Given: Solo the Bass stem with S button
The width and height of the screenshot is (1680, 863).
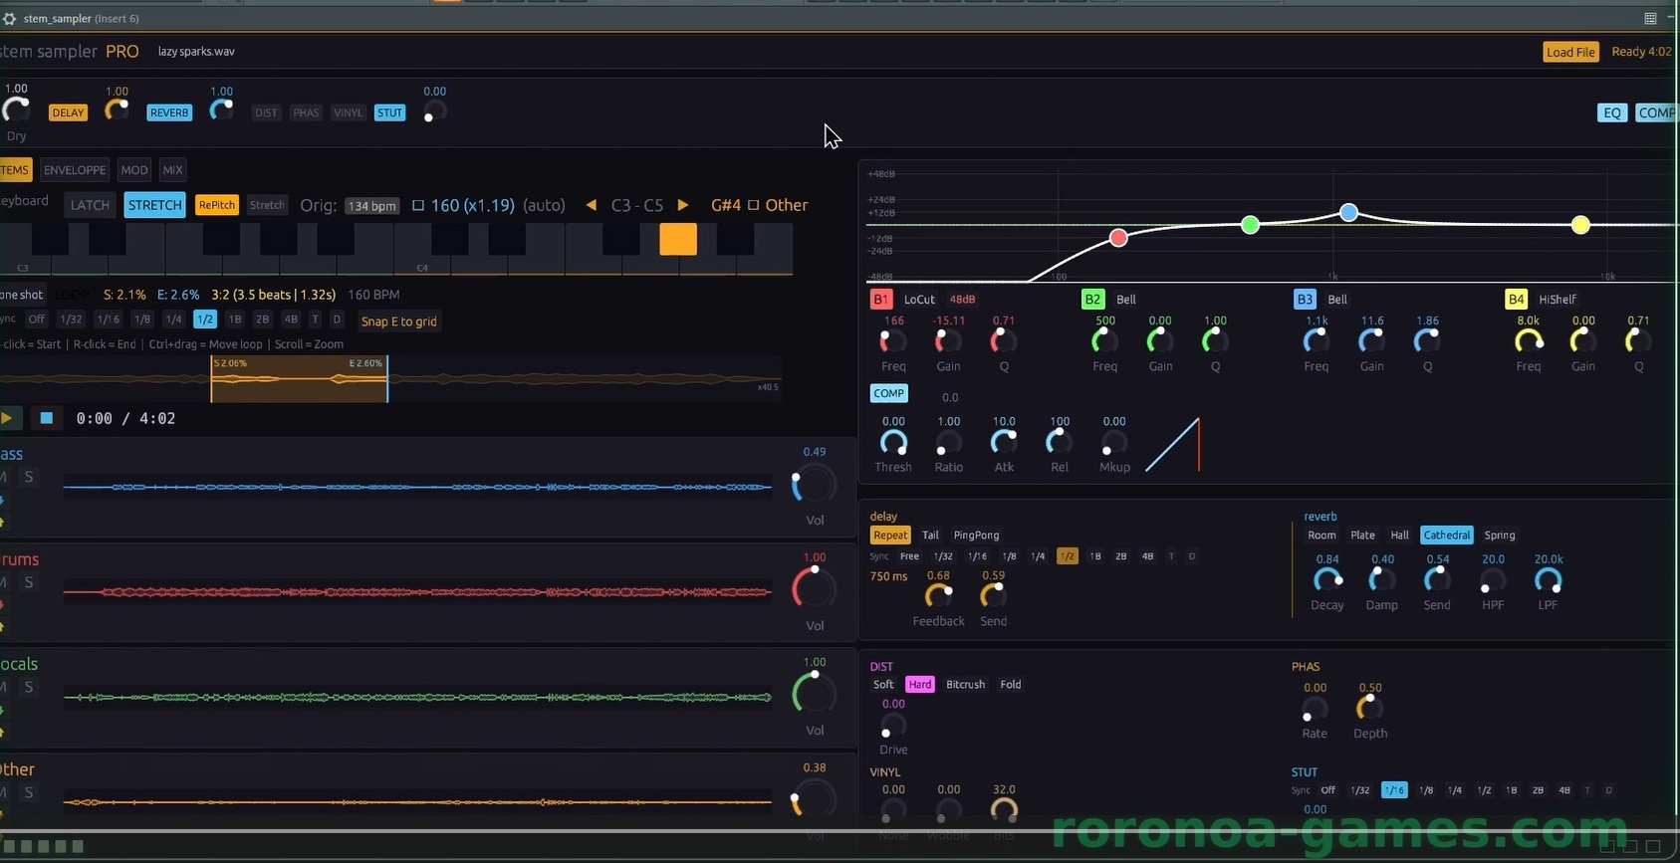Looking at the screenshot, I should 29,477.
